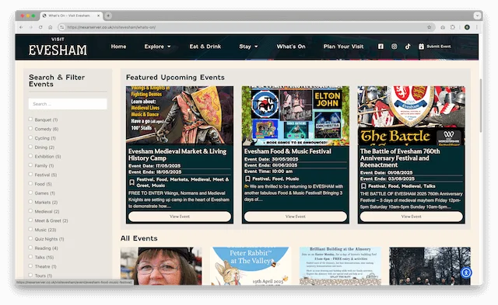Enable the Meet & Greet (2) filter
The width and height of the screenshot is (498, 305).
[x=30, y=220]
